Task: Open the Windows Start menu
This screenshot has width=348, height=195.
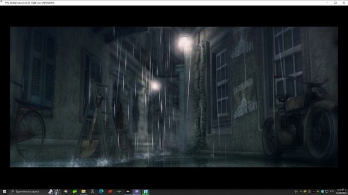Action: [x=4, y=191]
